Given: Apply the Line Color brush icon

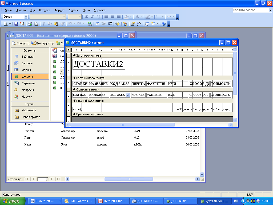Looking at the screenshot, I should [x=148, y=17].
